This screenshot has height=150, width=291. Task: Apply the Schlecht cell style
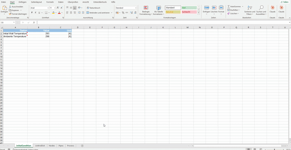coord(189,12)
